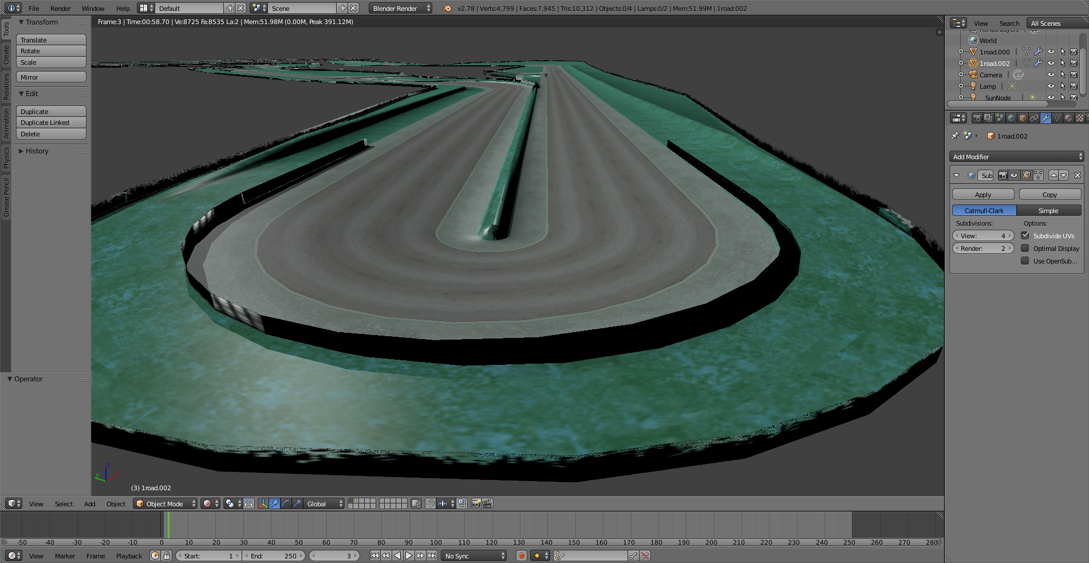Open the World properties tab icon
Image resolution: width=1089 pixels, height=563 pixels.
(1011, 118)
